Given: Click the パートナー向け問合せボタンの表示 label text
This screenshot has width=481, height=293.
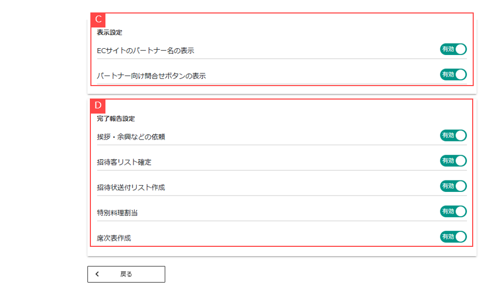Looking at the screenshot, I should (151, 76).
